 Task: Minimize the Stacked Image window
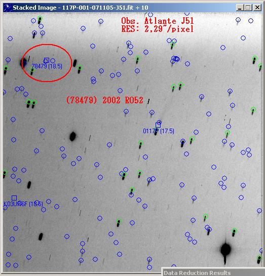[x=240, y=8]
